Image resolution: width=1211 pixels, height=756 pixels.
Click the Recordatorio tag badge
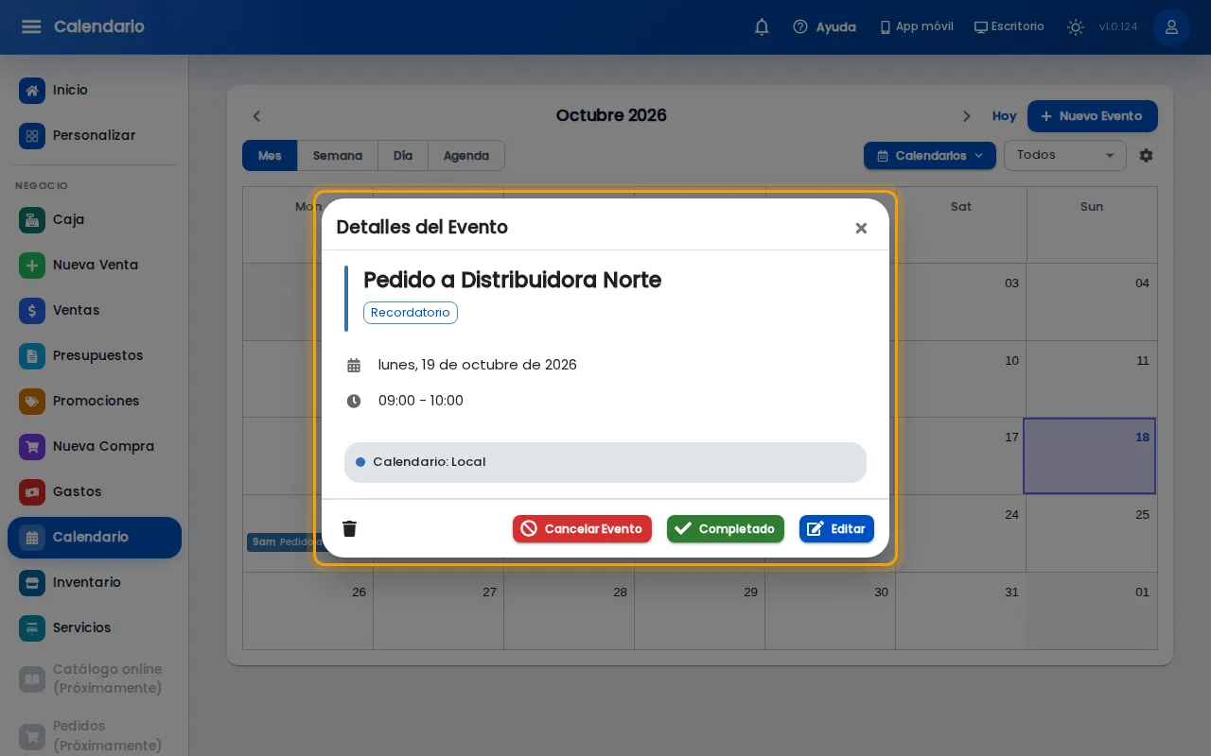[411, 313]
